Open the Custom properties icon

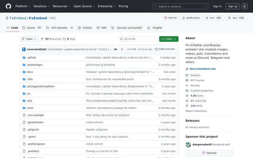(x=187, y=91)
